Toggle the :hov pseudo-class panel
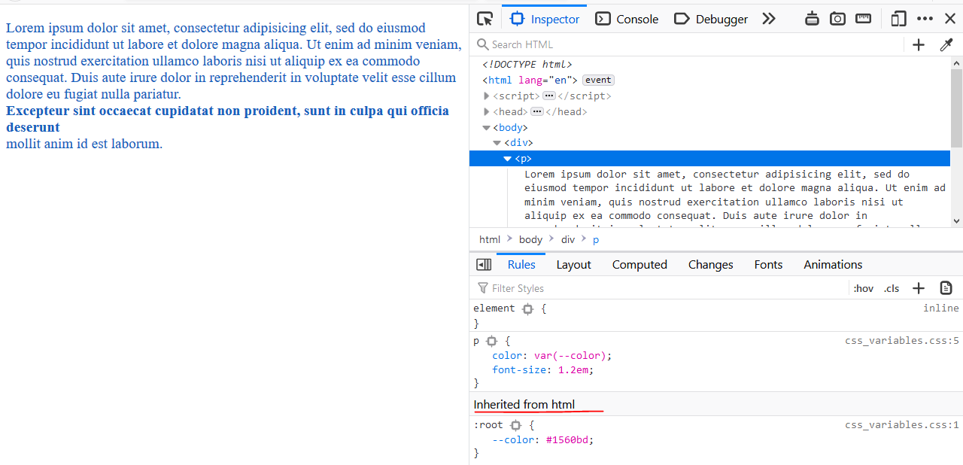The height and width of the screenshot is (465, 963). click(x=863, y=288)
